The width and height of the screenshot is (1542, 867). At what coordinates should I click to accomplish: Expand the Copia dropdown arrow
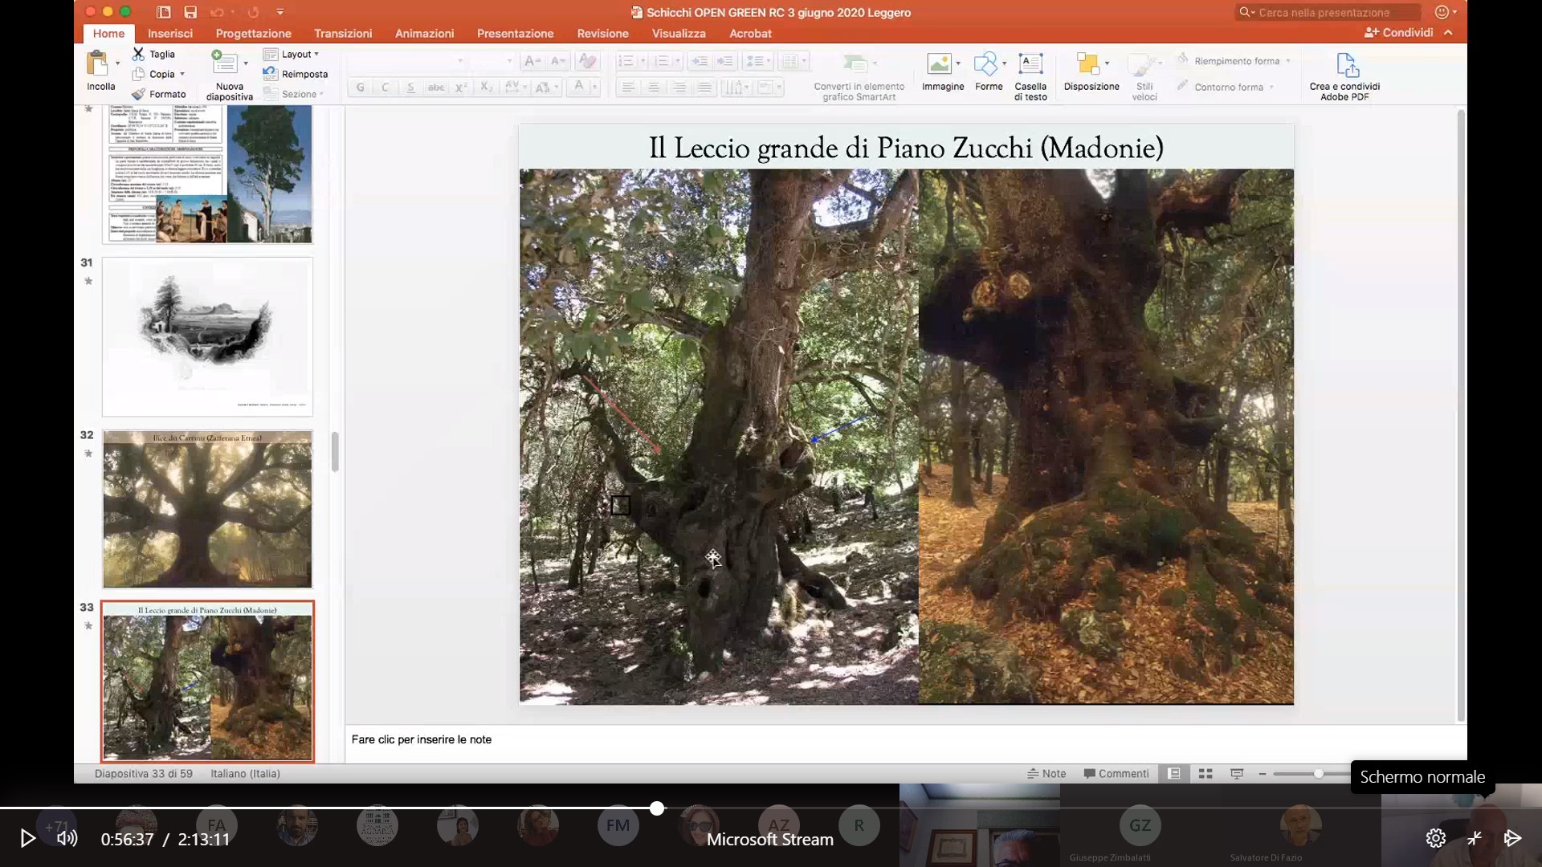tap(182, 74)
